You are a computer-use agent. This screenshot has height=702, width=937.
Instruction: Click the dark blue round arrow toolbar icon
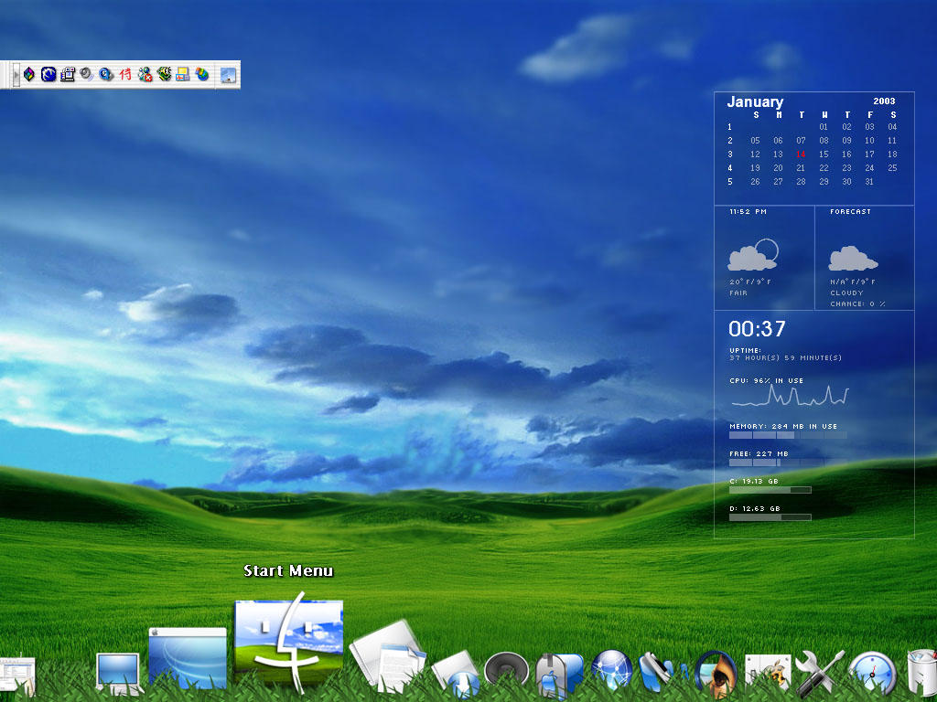point(48,74)
